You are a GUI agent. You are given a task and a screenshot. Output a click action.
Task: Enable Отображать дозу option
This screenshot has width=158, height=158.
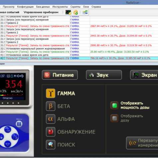114,118
